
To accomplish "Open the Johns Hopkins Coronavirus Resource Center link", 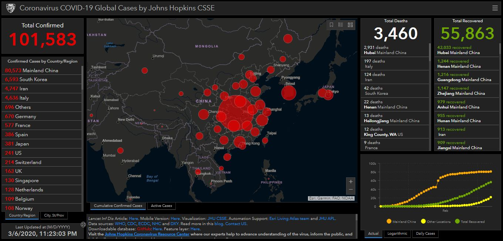I will click(147, 234).
